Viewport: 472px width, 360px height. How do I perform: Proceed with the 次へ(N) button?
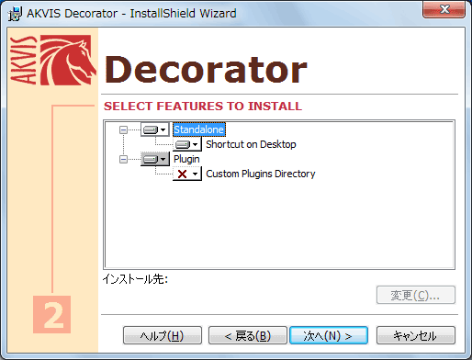coord(329,335)
